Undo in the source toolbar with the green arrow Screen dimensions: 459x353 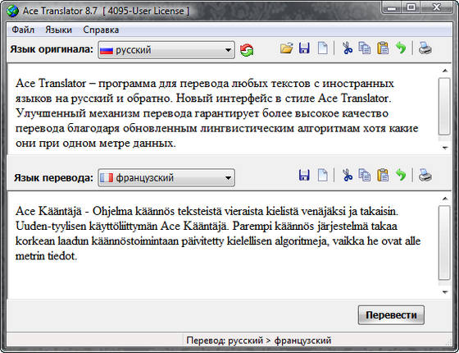click(x=401, y=48)
